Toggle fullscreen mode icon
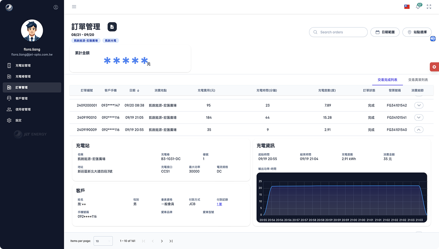The width and height of the screenshot is (439, 249). click(429, 7)
